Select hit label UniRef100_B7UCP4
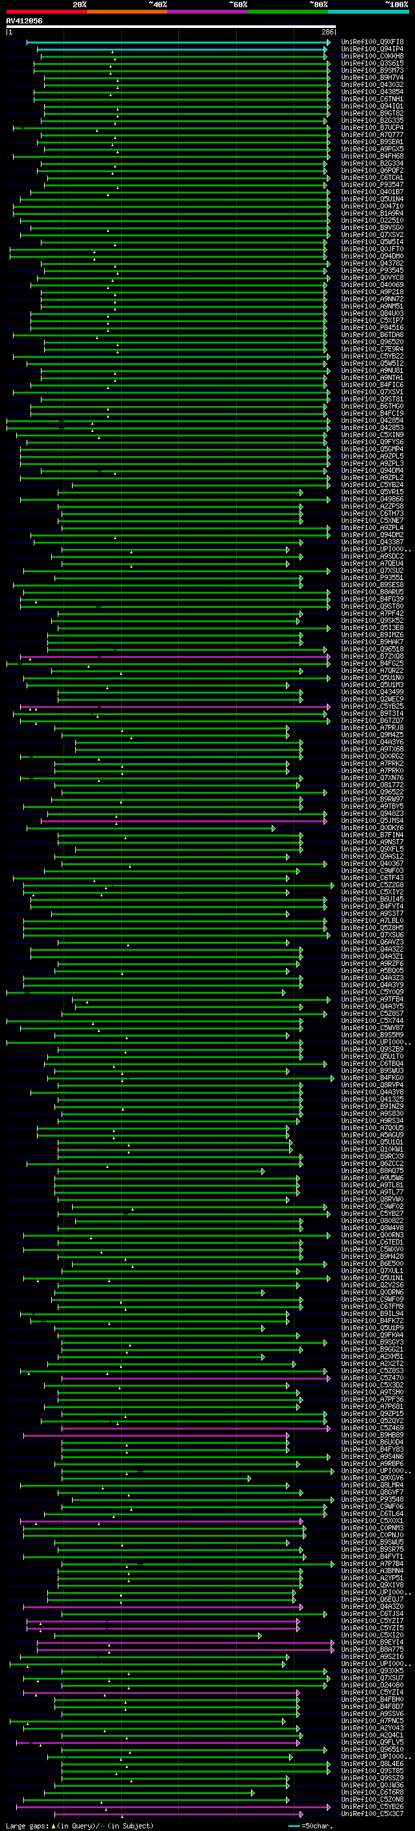This screenshot has width=415, height=1831. click(x=372, y=127)
